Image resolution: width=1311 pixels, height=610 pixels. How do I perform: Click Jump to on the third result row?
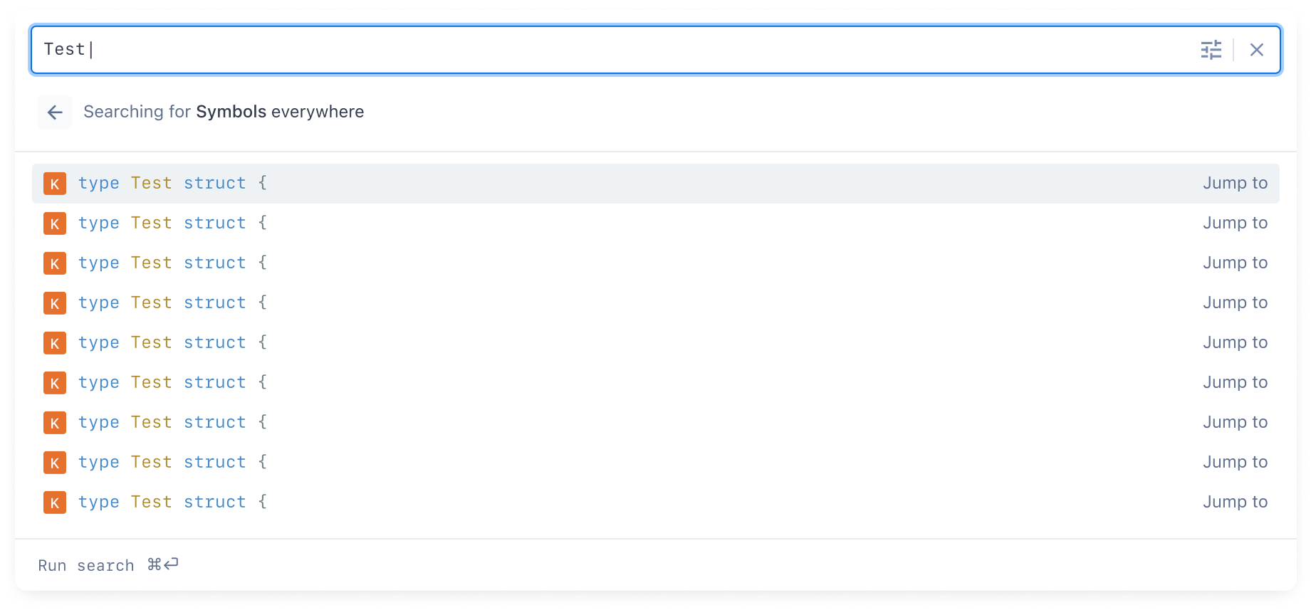(1236, 263)
